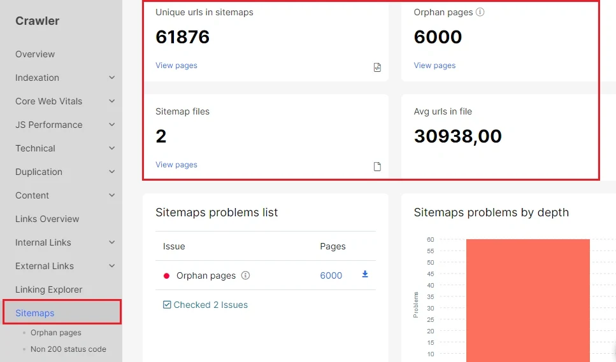Click info icon beside Orphan pages issue row
This screenshot has height=362, width=616.
point(245,275)
